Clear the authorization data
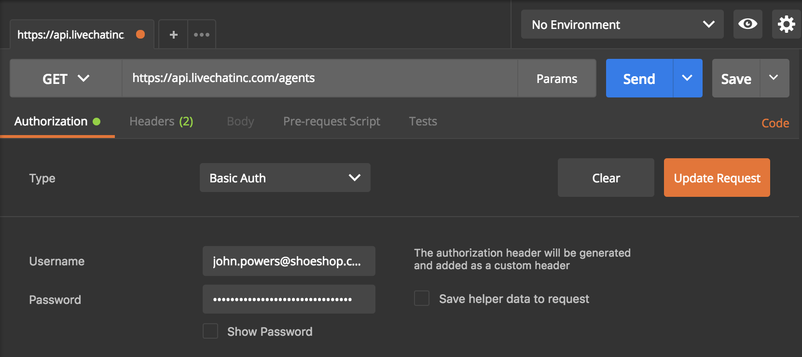 [606, 178]
